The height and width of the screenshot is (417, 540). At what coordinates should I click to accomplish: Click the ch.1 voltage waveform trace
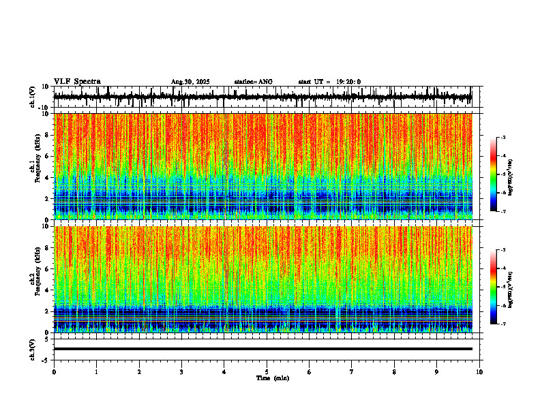click(263, 97)
